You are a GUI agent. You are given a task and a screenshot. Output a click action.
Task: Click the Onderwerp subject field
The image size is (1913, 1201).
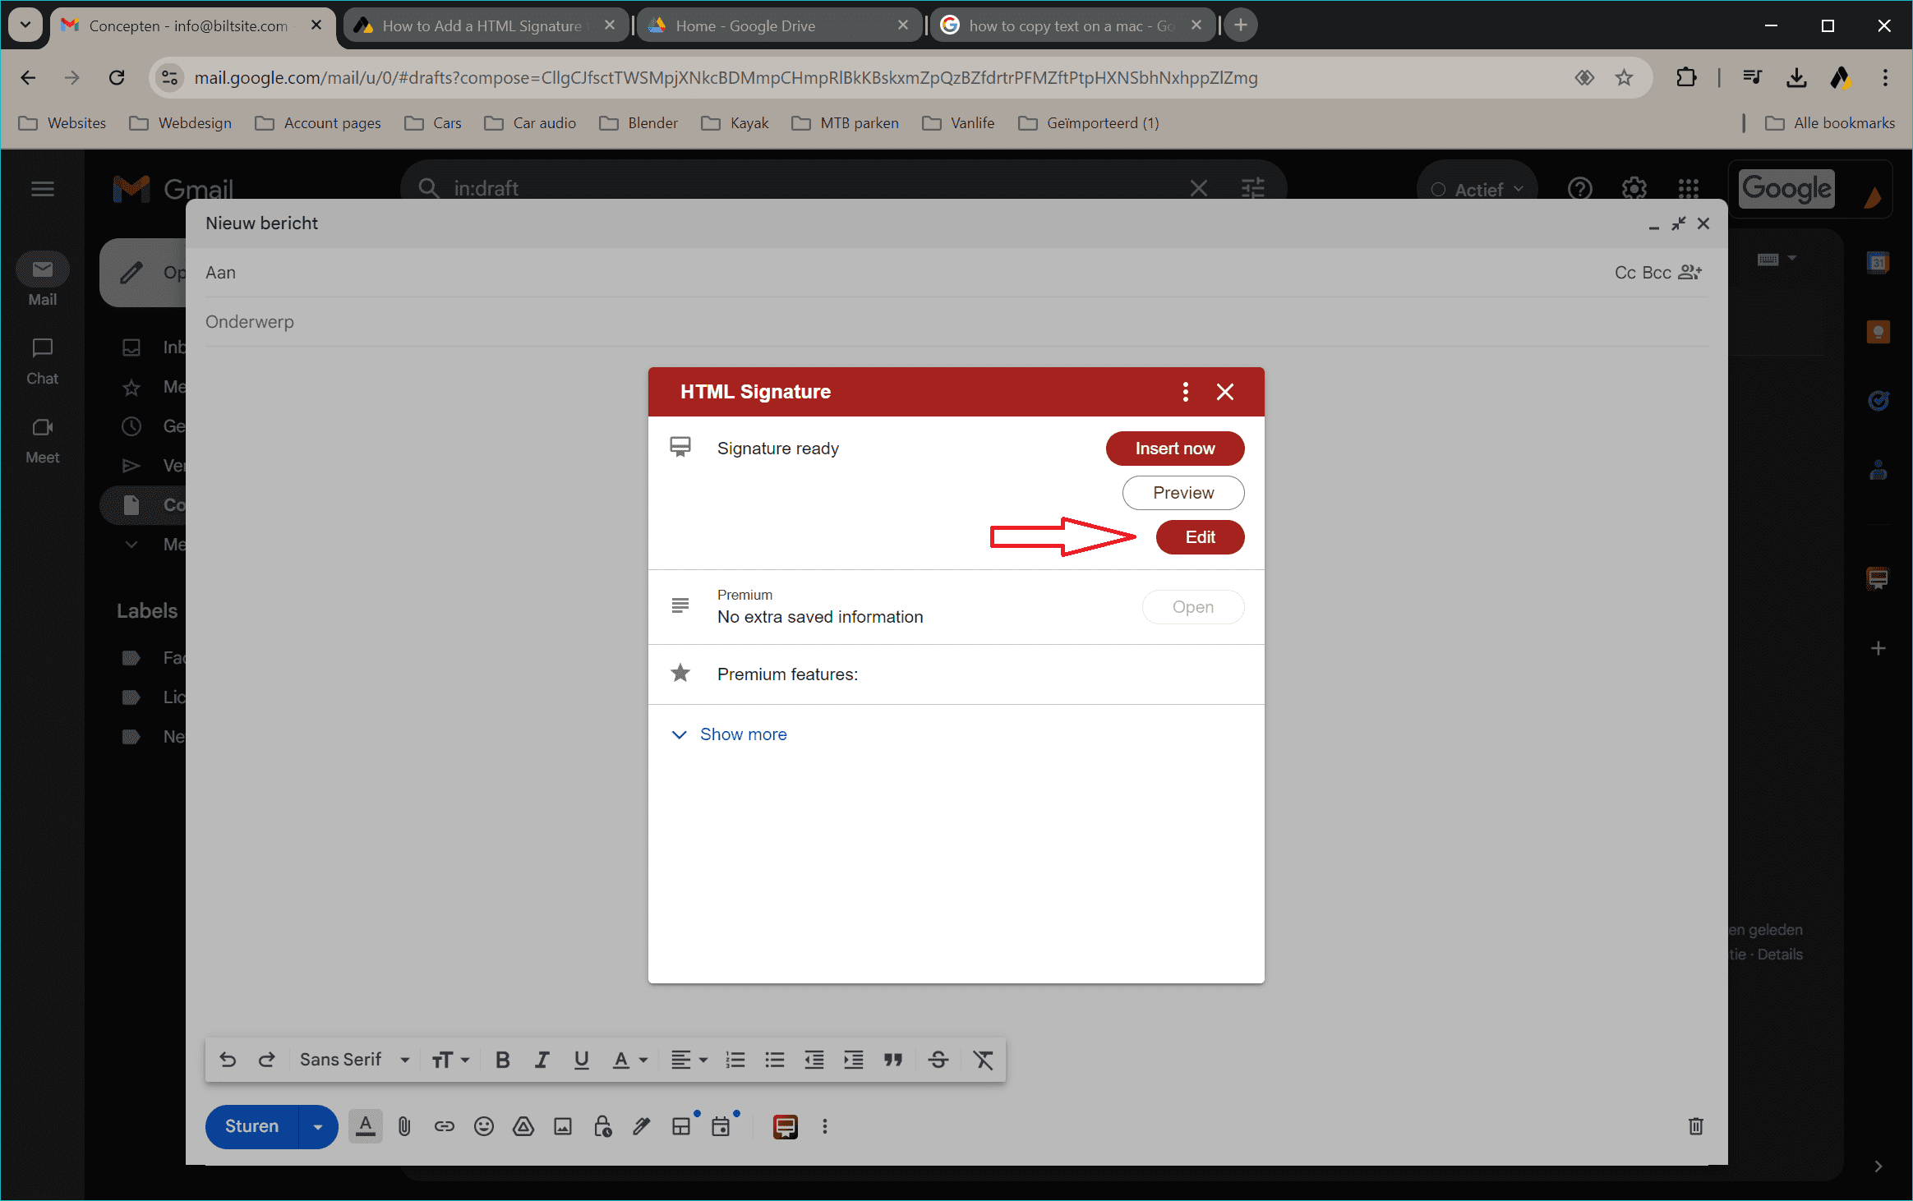click(x=956, y=322)
